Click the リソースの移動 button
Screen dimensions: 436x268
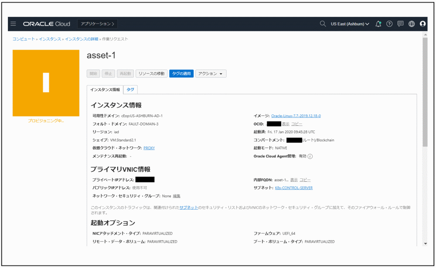152,74
